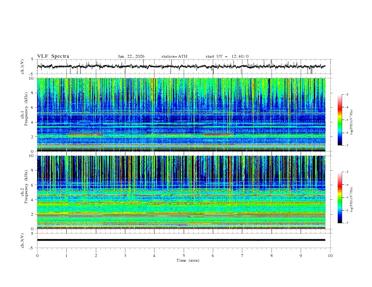Click the ch.3(V) flat black trace

click(184, 240)
